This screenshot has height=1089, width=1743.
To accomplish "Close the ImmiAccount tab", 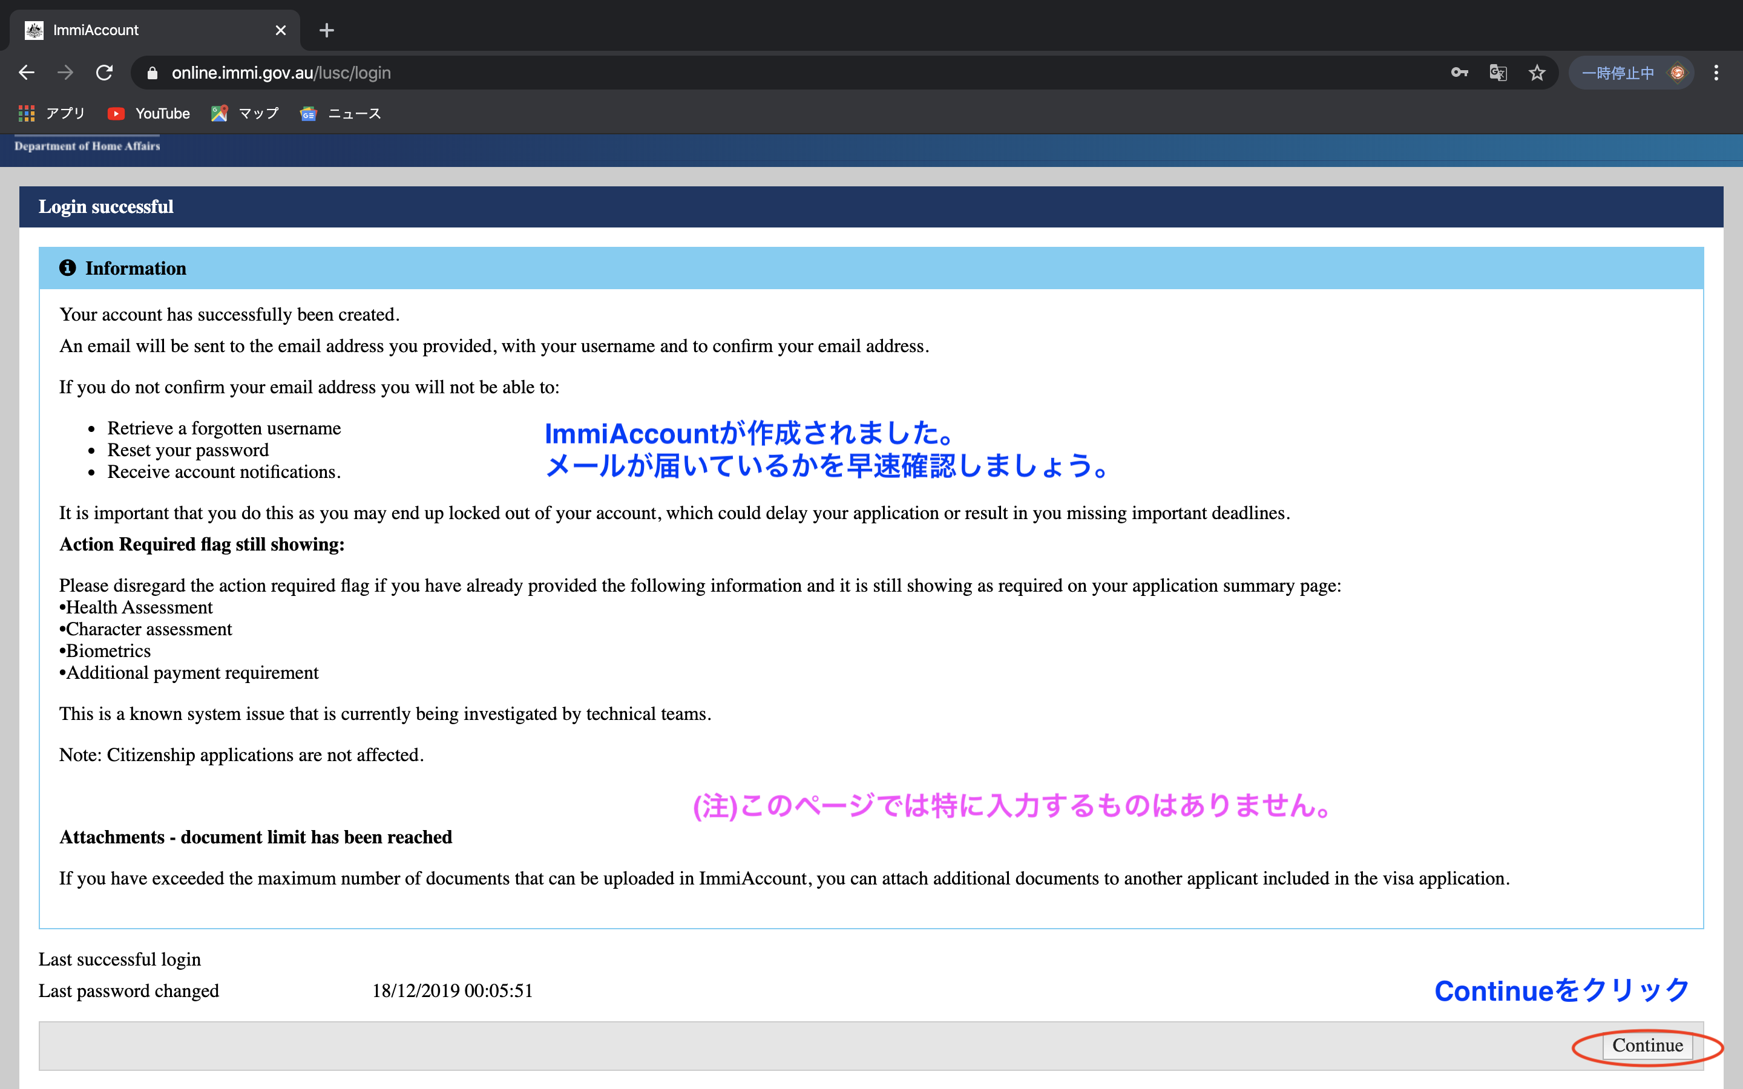I will pos(280,30).
